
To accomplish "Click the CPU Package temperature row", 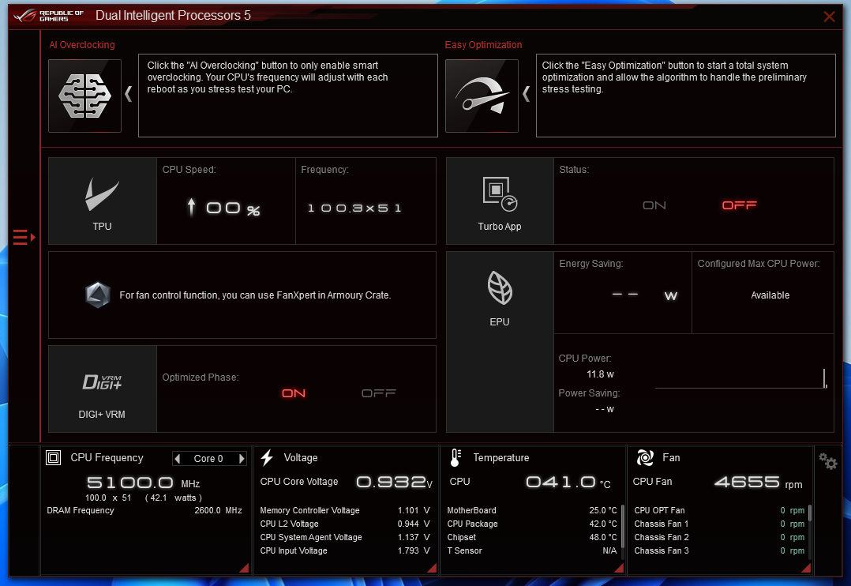I will pyautogui.click(x=532, y=524).
